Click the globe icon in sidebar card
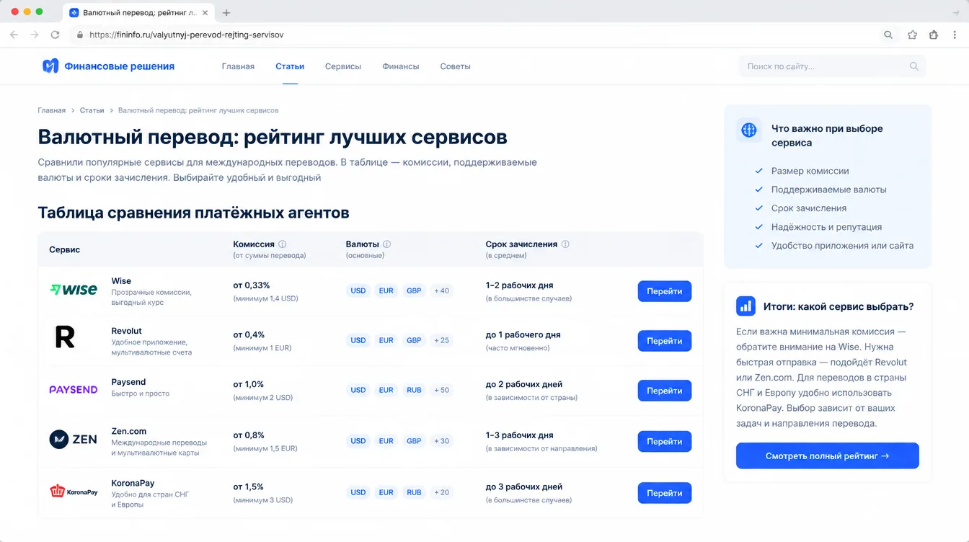969x542 pixels. pos(749,130)
